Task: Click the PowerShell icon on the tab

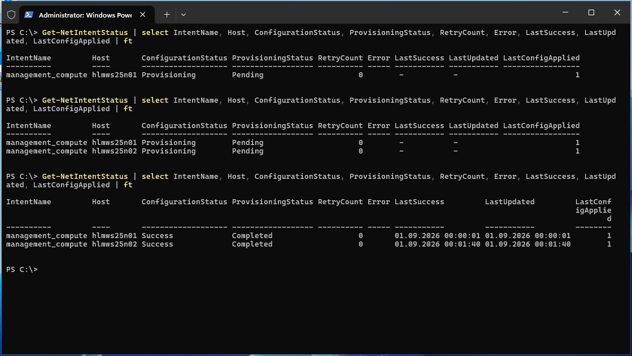Action: pyautogui.click(x=29, y=15)
